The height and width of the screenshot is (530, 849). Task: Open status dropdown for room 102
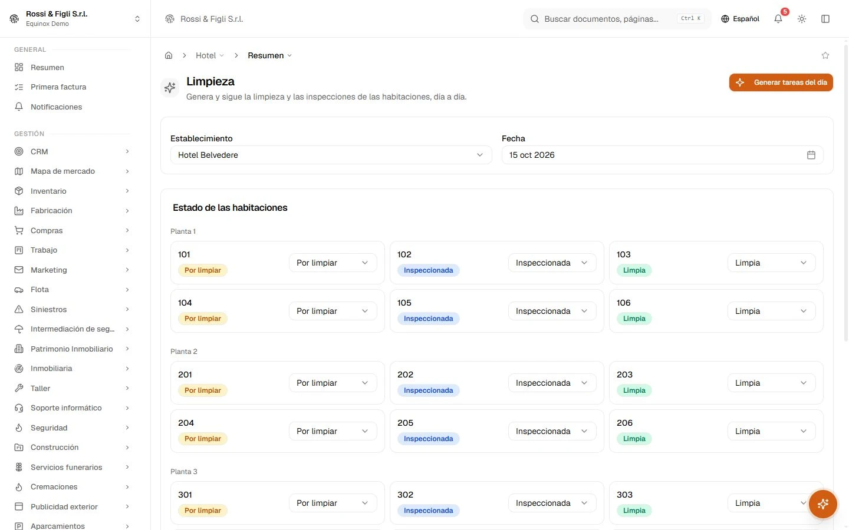pos(552,263)
